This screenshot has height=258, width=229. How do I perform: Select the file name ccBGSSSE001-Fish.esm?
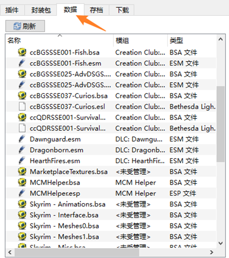(x=65, y=63)
